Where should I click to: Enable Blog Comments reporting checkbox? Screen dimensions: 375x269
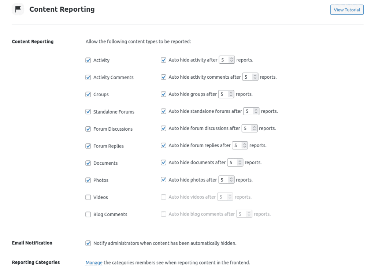coord(88,214)
